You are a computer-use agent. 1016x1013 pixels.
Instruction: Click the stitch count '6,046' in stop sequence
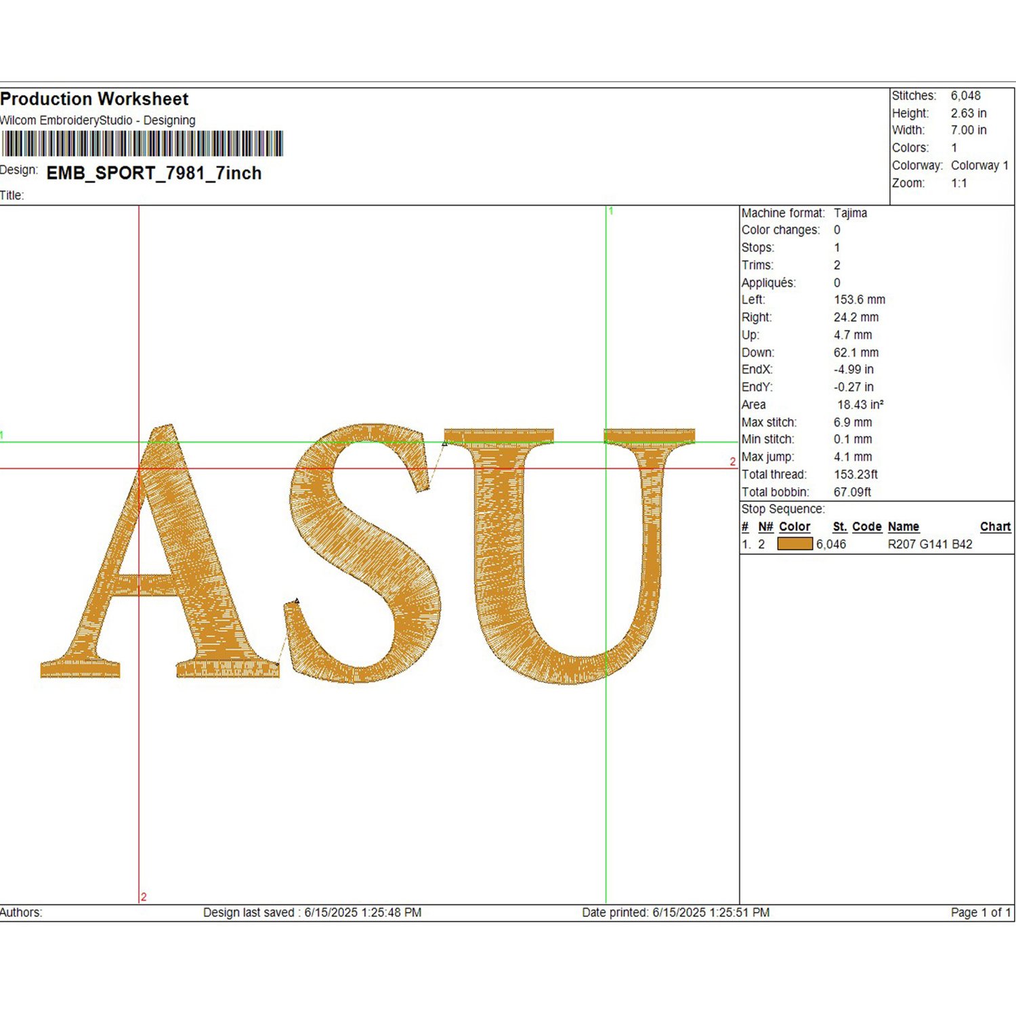coord(831,544)
